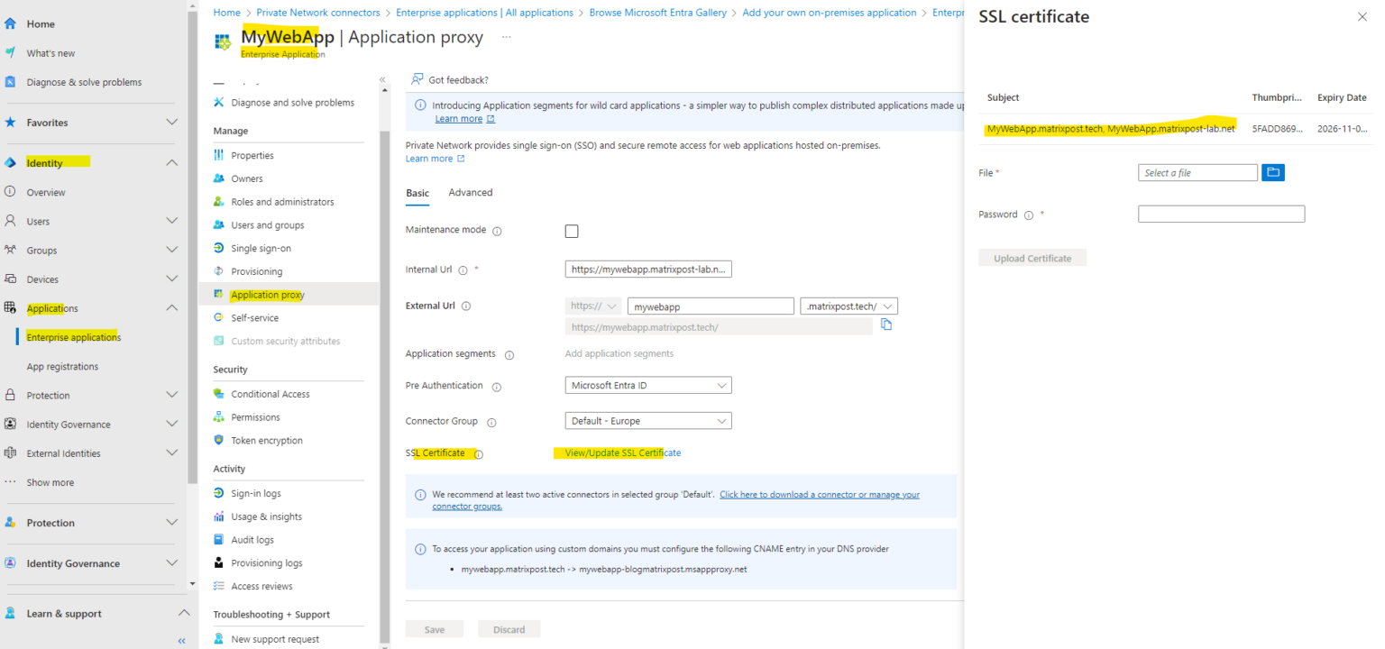The image size is (1385, 649).
Task: Switch to the Advanced tab
Action: (x=470, y=192)
